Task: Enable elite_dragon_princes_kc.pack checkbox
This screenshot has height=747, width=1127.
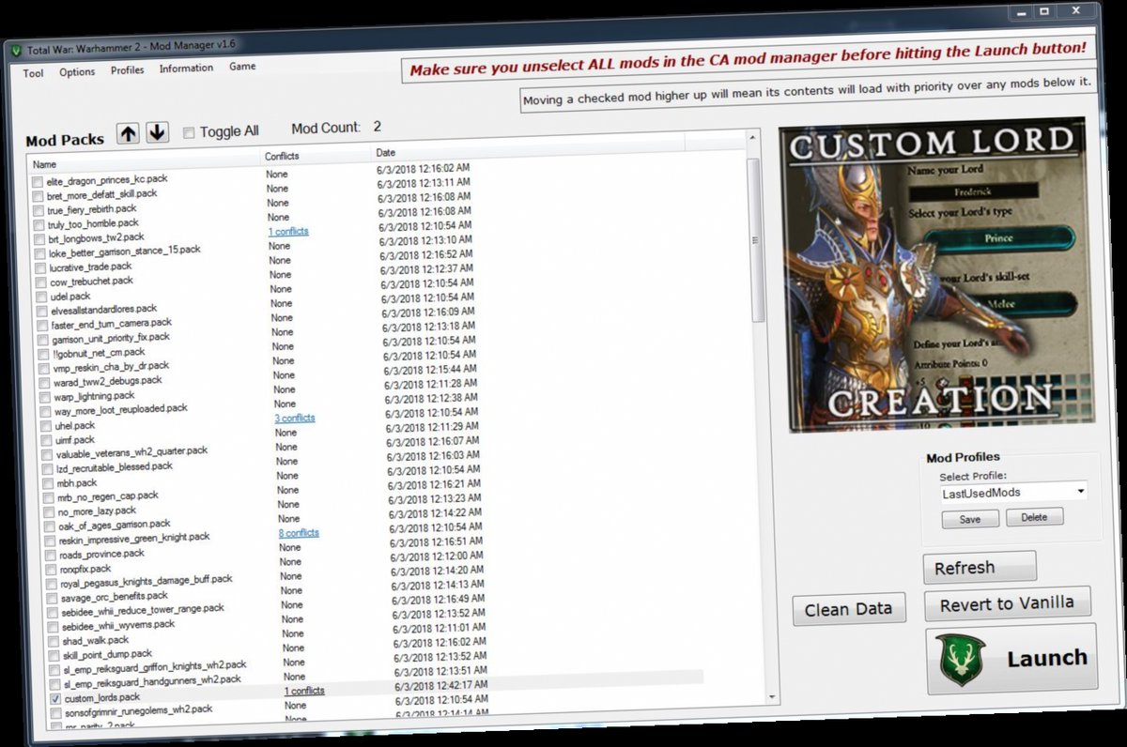Action: 37,181
